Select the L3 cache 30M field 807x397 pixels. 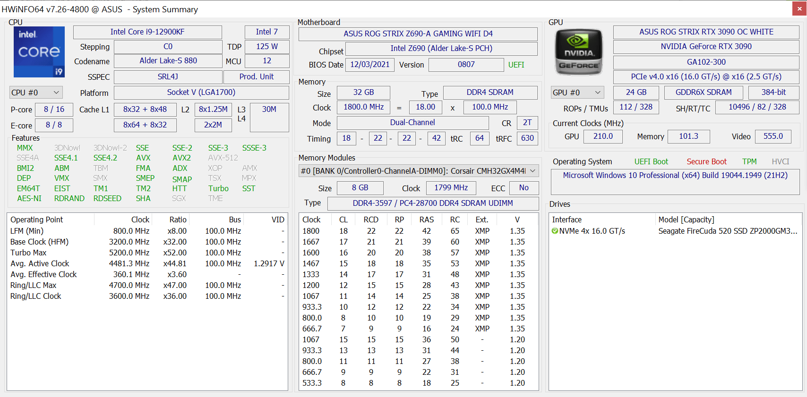point(269,117)
